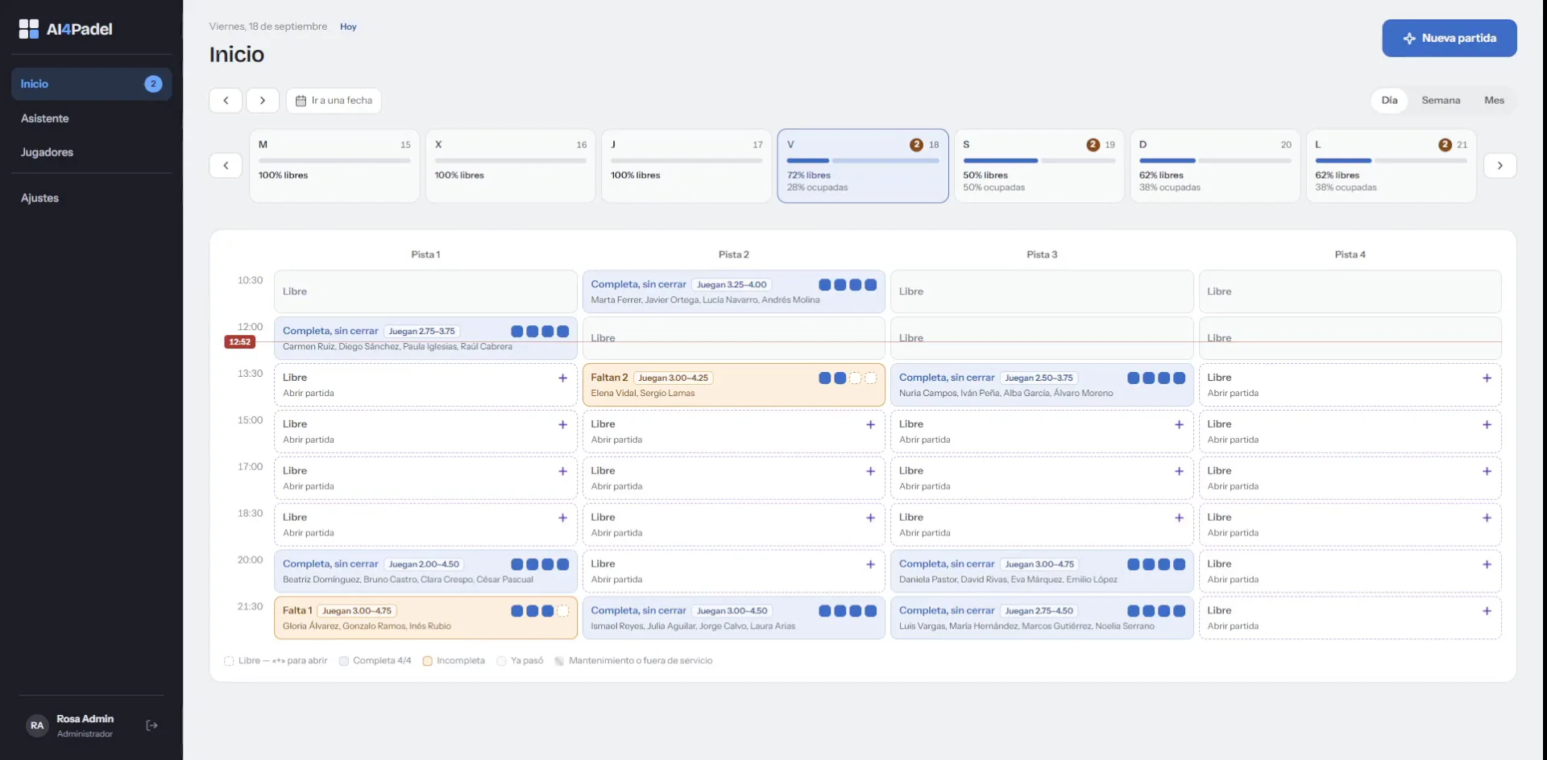Viewport: 1547px width, 760px height.
Task: Open Jugadores in the sidebar
Action: (x=91, y=152)
